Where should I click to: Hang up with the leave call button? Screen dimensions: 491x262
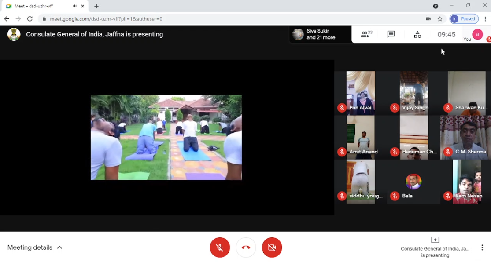point(246,247)
